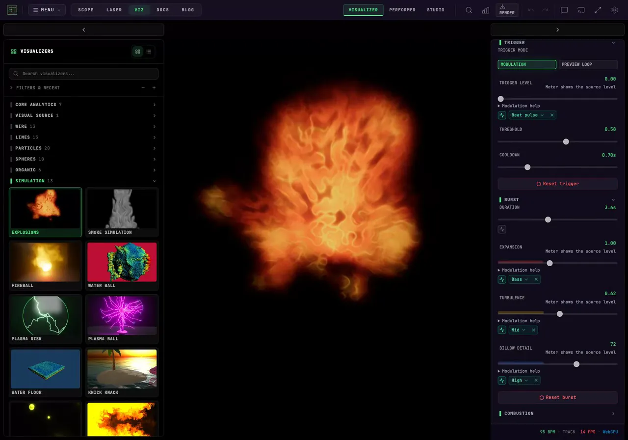Click the modulation icon under Duration

point(502,229)
